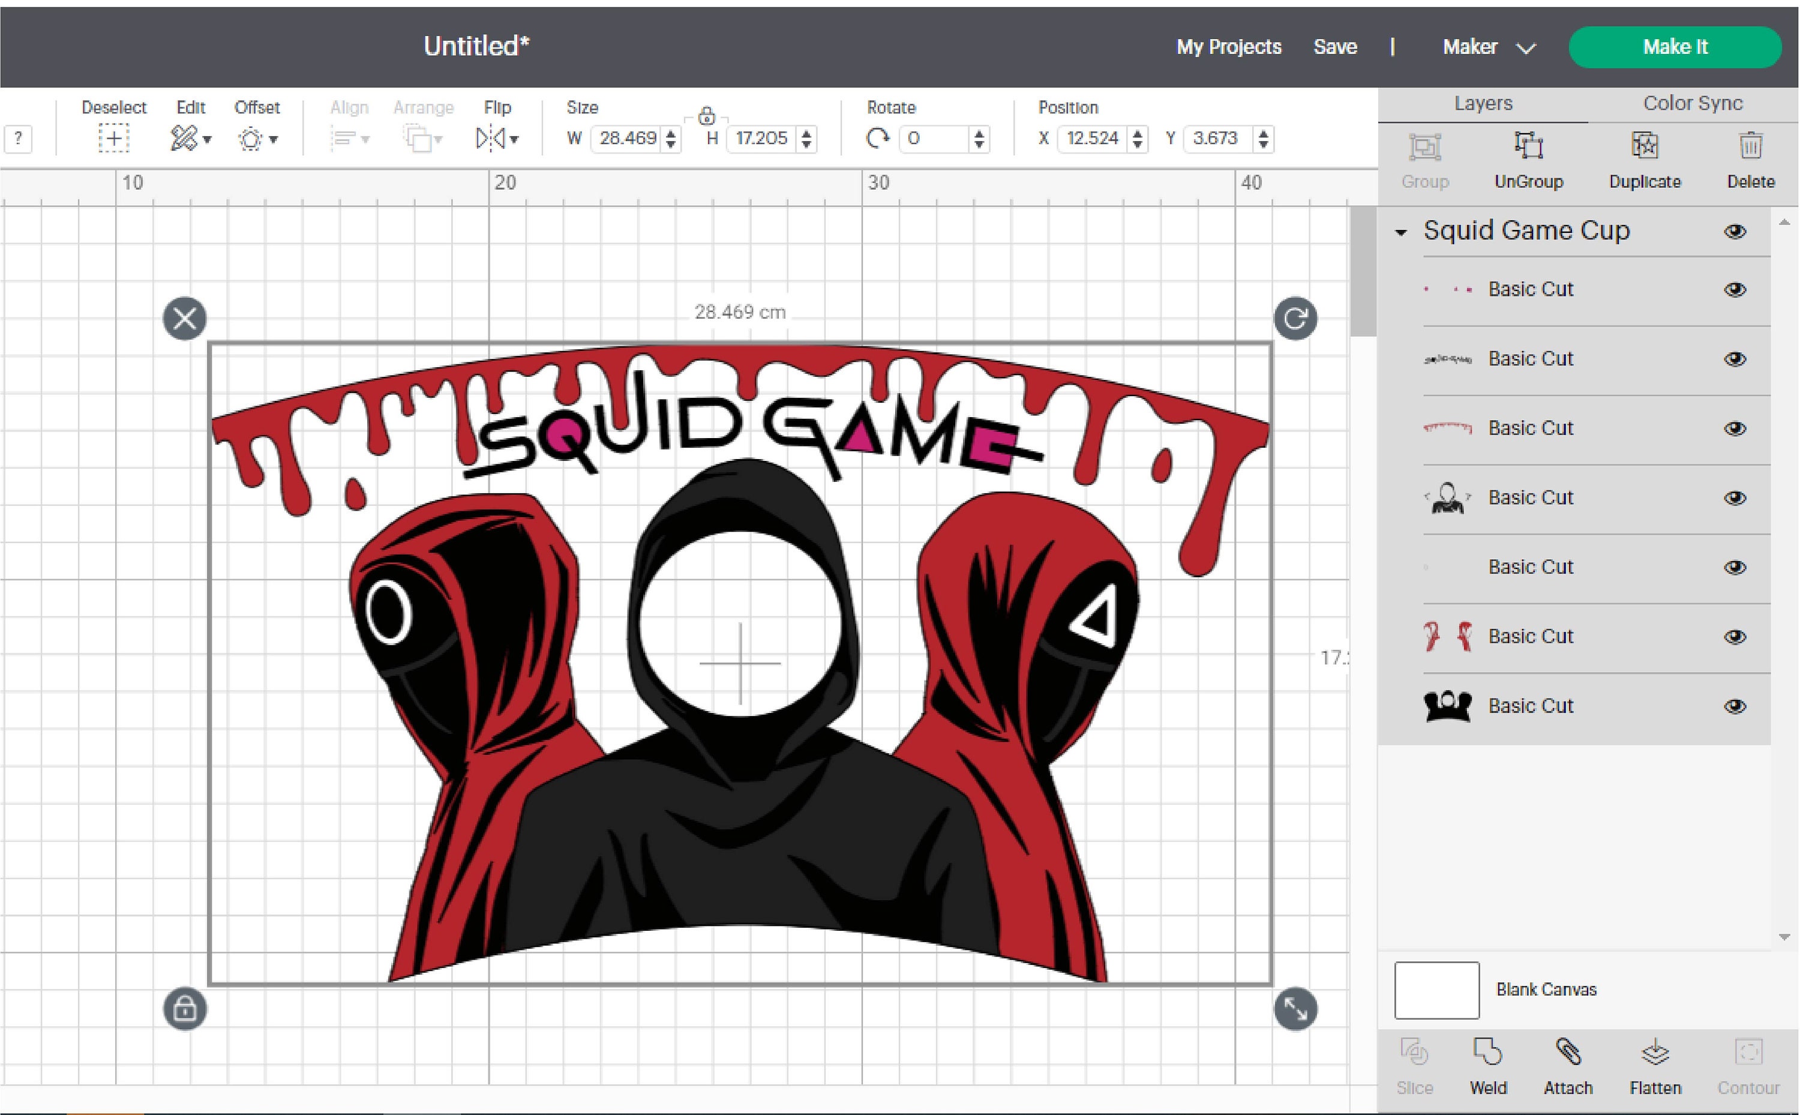Click the rotate handle on selection box

(1295, 319)
